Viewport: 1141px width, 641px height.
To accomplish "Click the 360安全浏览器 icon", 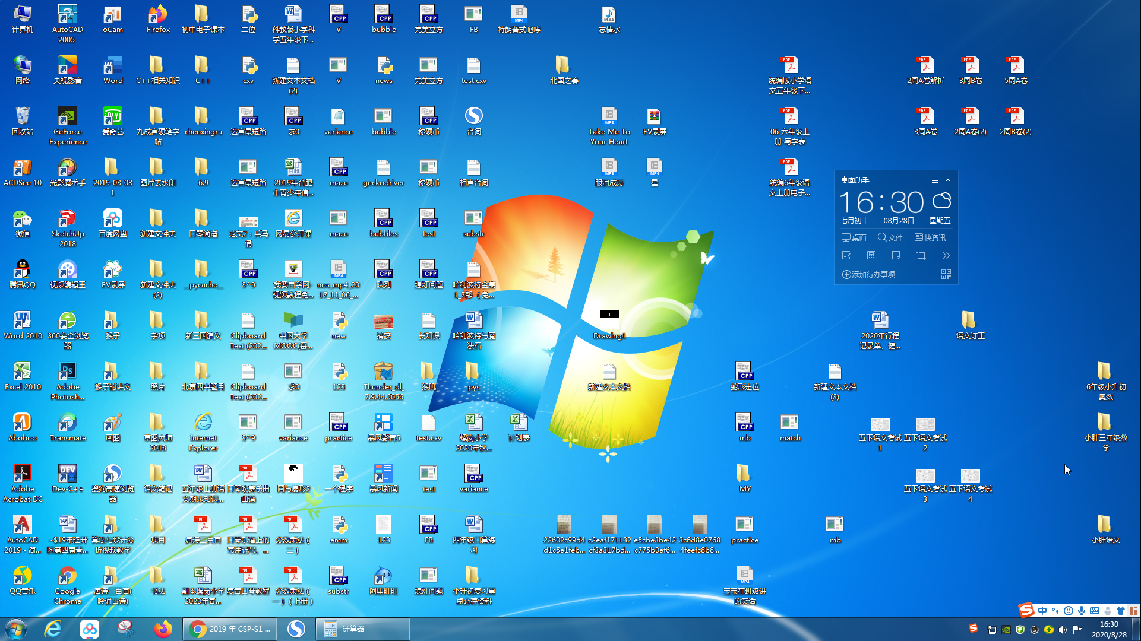I will [x=68, y=330].
